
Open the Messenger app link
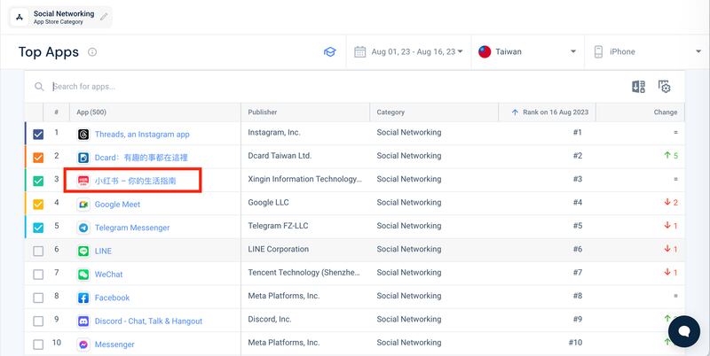coord(114,344)
